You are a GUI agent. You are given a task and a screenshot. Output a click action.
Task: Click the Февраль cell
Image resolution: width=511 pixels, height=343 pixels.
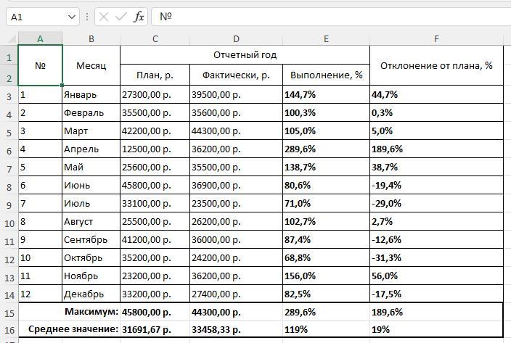[91, 113]
